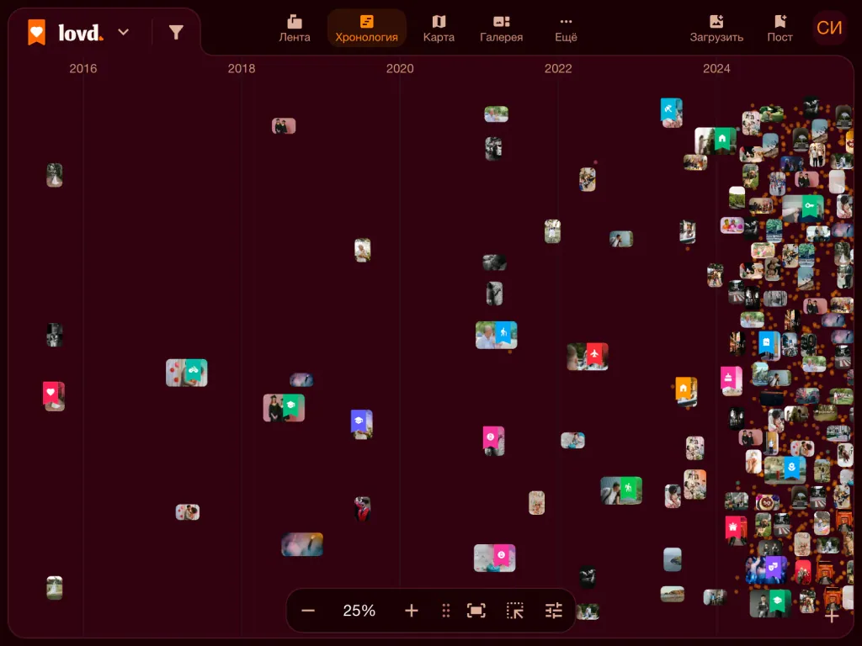This screenshot has height=646, width=862.
Task: Select the Хронология tab
Action: click(367, 29)
